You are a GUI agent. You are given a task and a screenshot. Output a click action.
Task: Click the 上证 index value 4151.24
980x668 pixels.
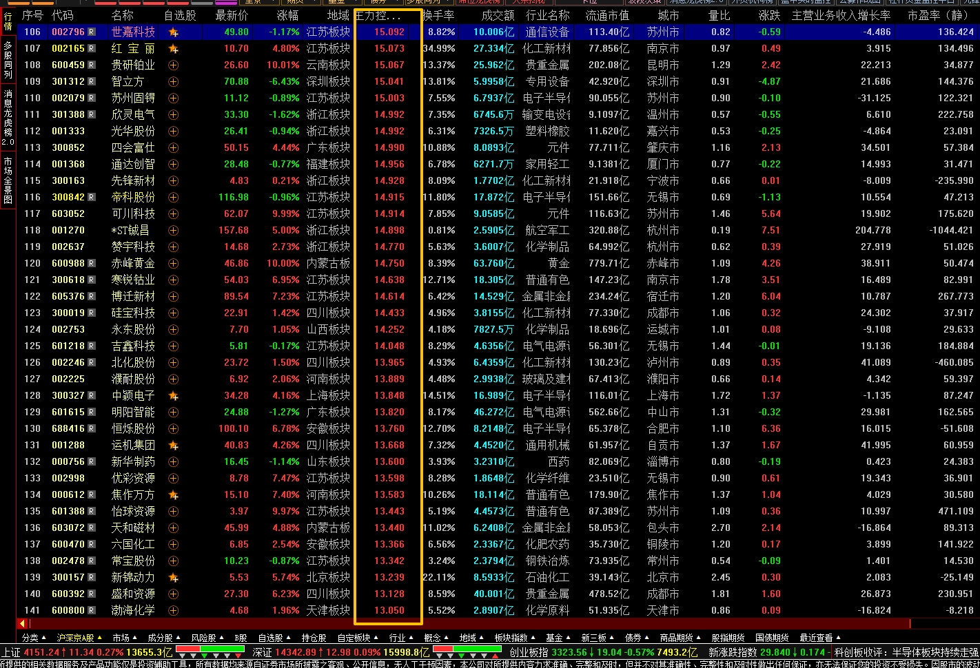point(41,652)
